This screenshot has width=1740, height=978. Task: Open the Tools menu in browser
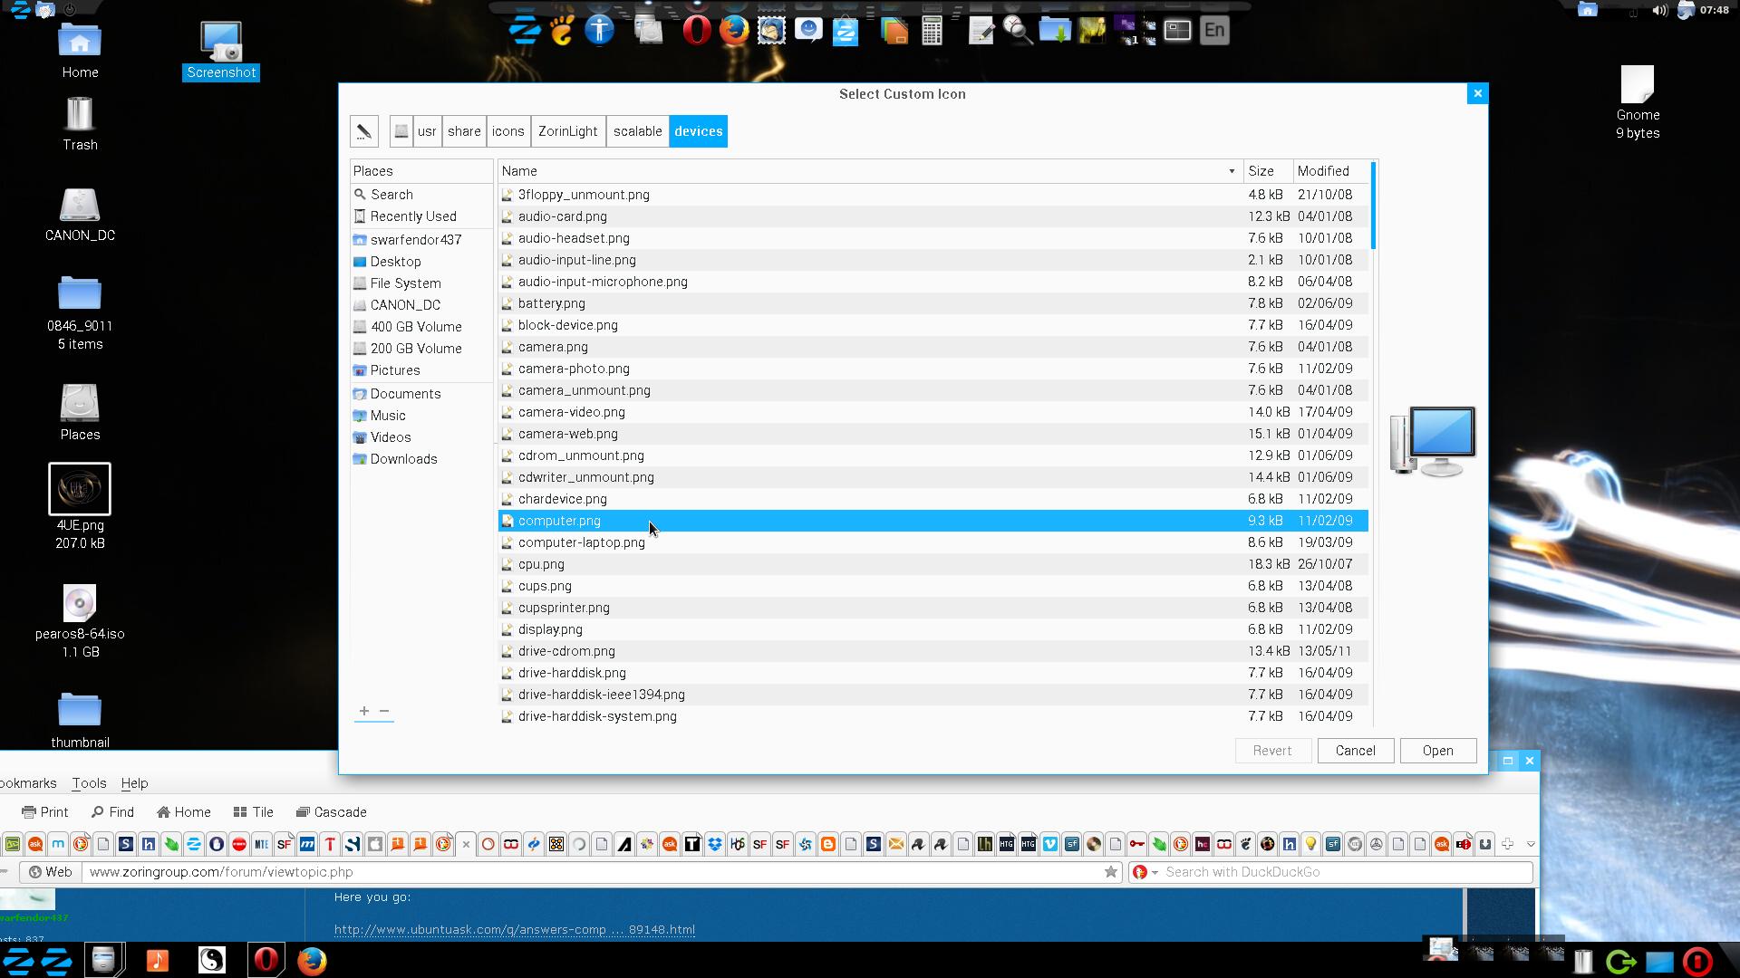(89, 783)
